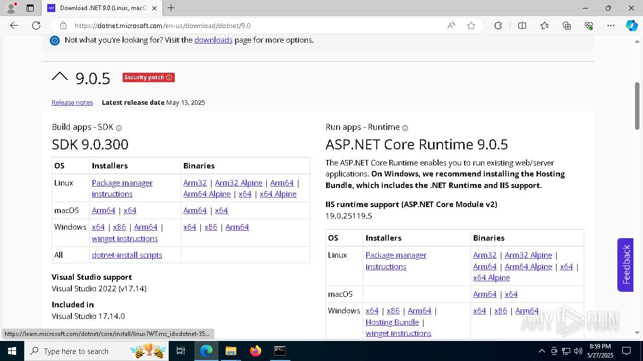Click the address bar URL
Viewport: 643px width, 361px height.
[x=162, y=26]
